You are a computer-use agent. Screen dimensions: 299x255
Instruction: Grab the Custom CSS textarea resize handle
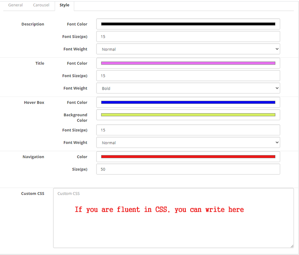(292, 246)
